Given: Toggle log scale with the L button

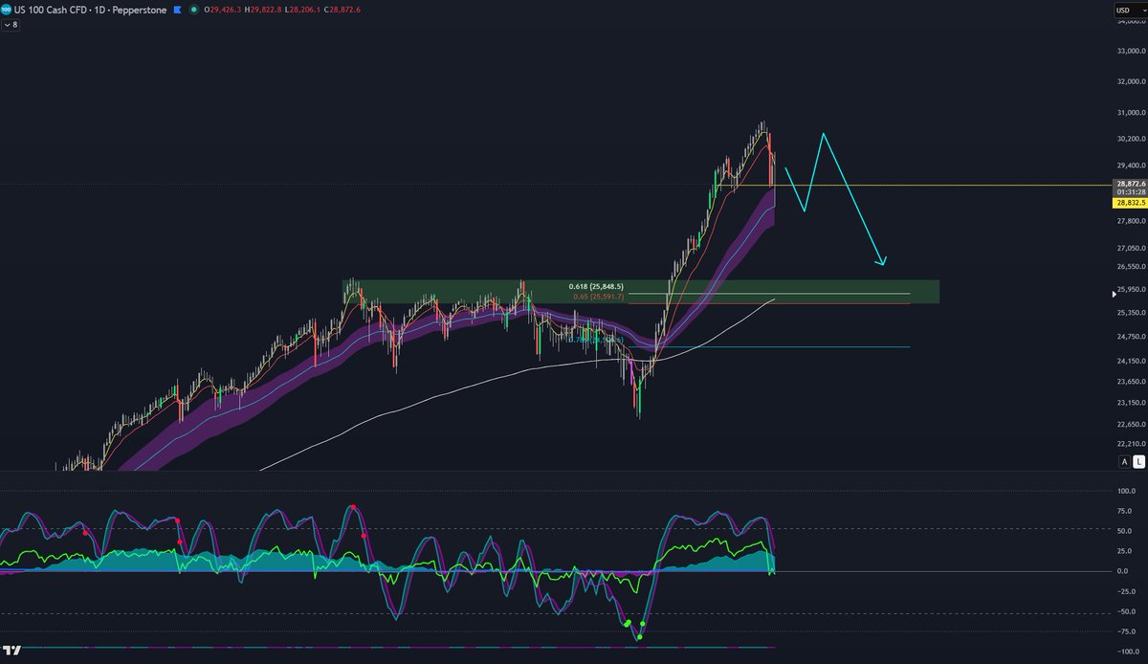Looking at the screenshot, I should pyautogui.click(x=1138, y=462).
